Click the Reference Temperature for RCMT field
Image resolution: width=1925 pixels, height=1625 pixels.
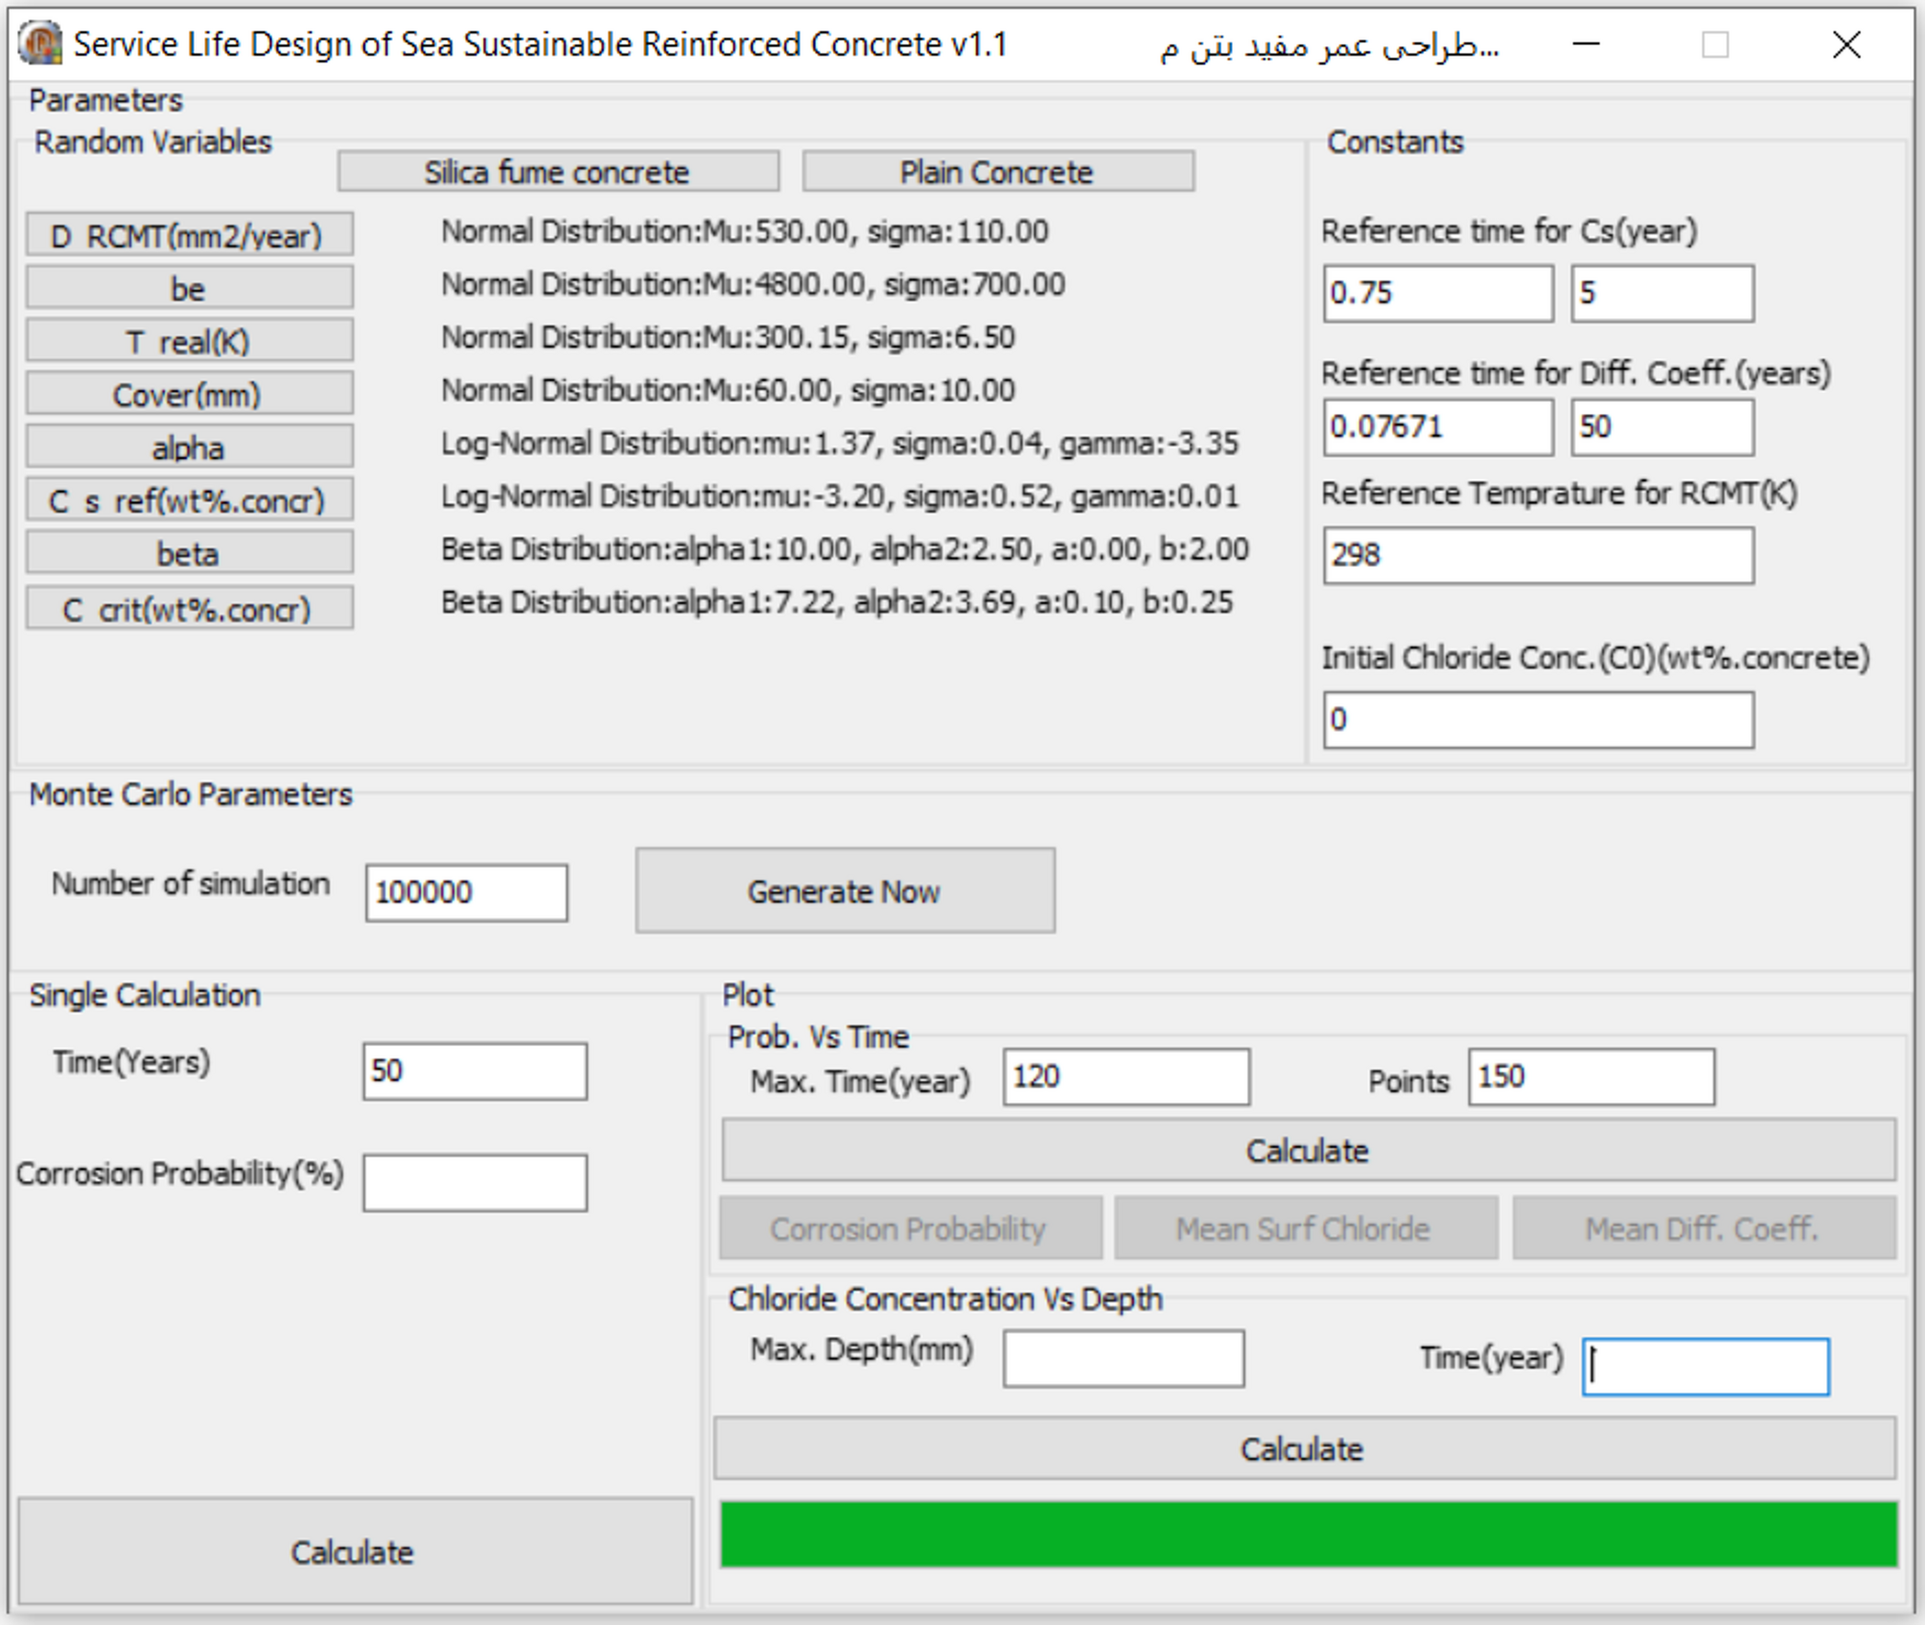point(1537,555)
